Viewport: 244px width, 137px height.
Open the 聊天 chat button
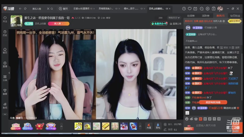coord(63,9)
